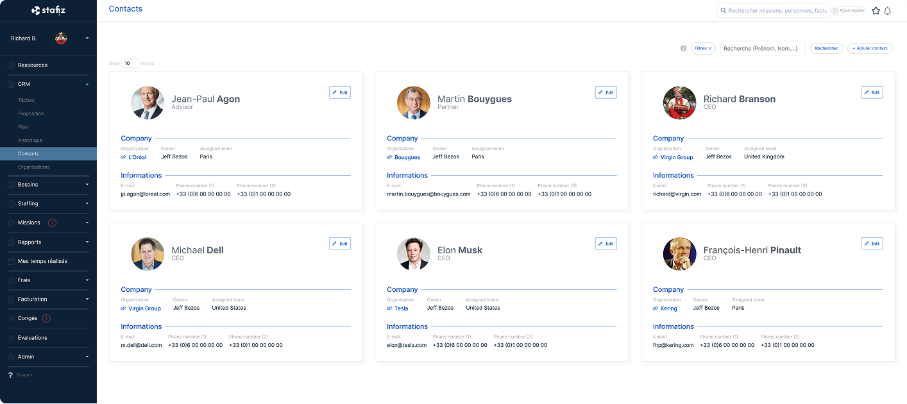Viewport: 907px width, 404px height.
Task: Click the Rapports chart icon
Action: (11, 242)
